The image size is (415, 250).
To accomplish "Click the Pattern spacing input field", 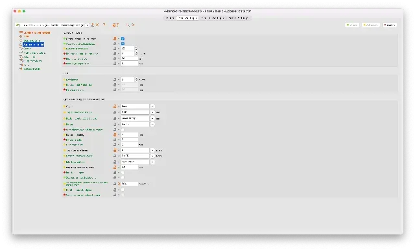I will click(130, 135).
